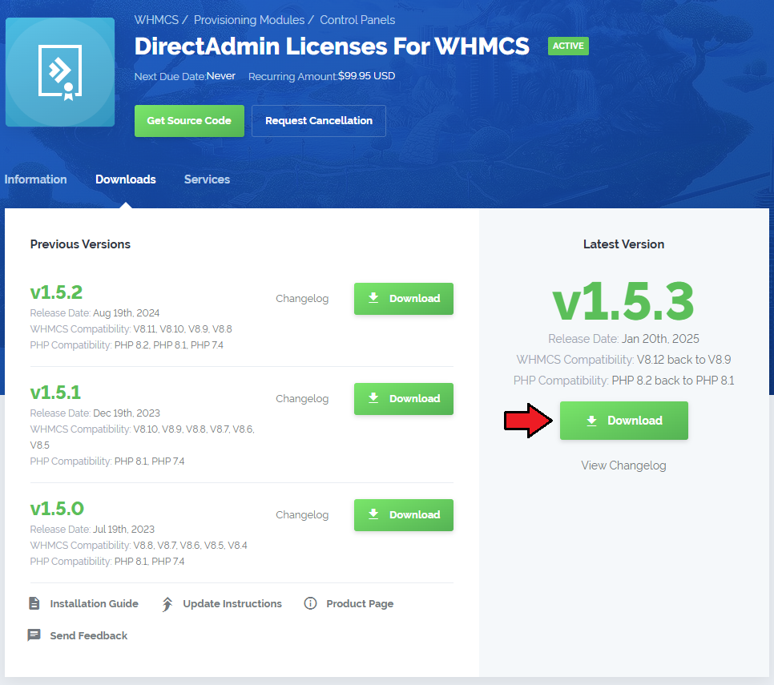Switch to the Services tab
774x685 pixels.
coord(207,179)
